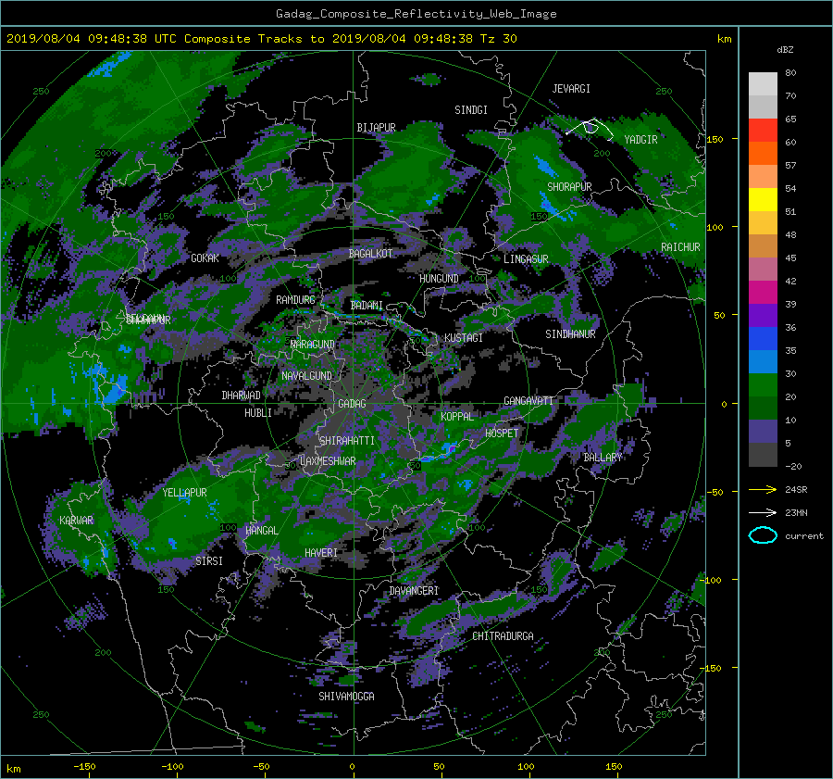
Task: Click the BIJAPUR city label
Action: (376, 128)
